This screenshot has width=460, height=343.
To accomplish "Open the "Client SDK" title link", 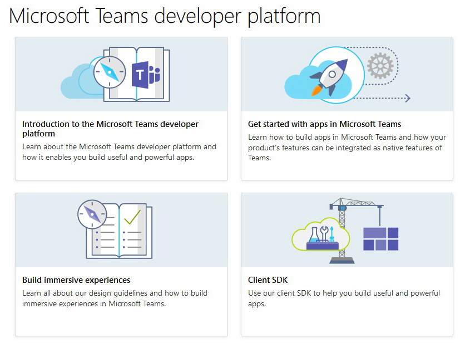I will (x=268, y=280).
